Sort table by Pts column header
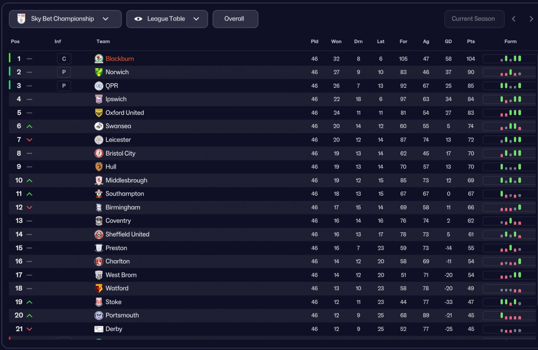Viewport: 538px width, 350px height. point(471,42)
